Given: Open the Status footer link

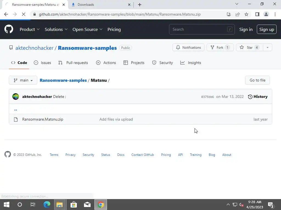Looking at the screenshot, I should pyautogui.click(x=106, y=155).
